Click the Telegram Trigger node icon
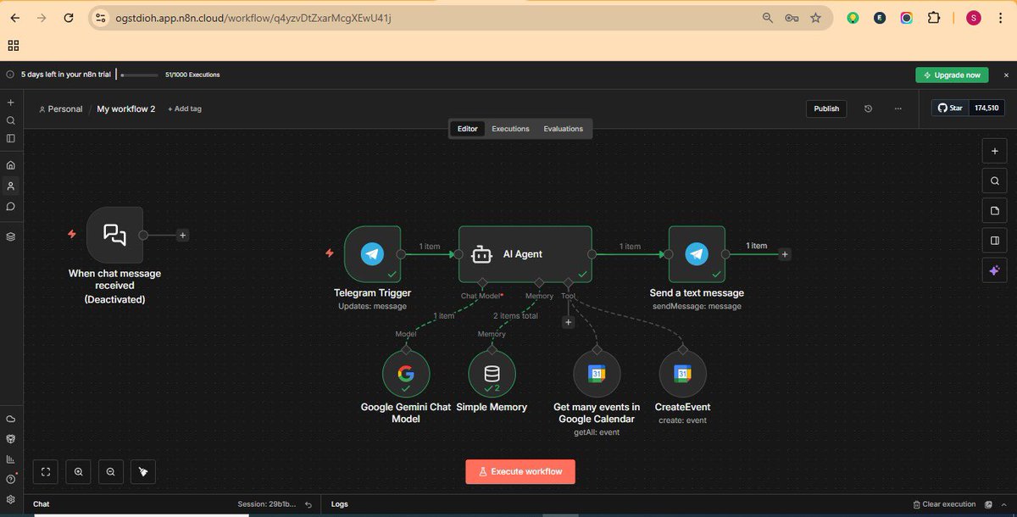The width and height of the screenshot is (1017, 517). [372, 253]
